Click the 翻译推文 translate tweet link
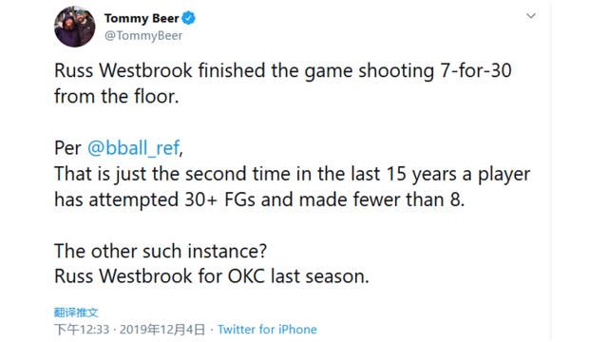Screen dimensions: 608x342 [x=76, y=313]
